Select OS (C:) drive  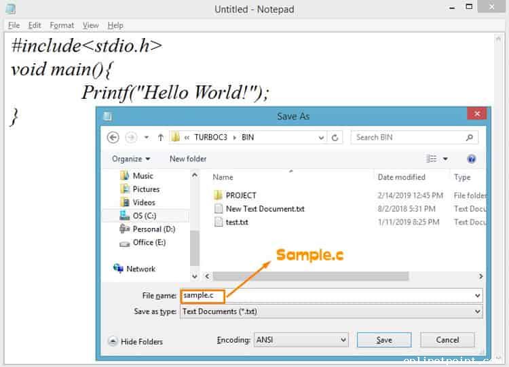coord(145,216)
